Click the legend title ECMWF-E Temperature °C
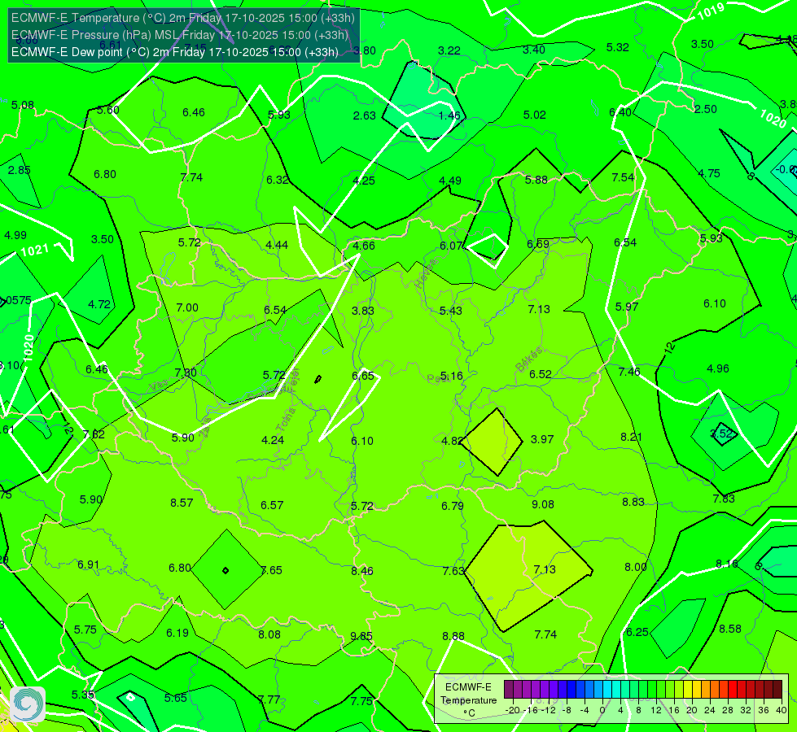 point(468,700)
